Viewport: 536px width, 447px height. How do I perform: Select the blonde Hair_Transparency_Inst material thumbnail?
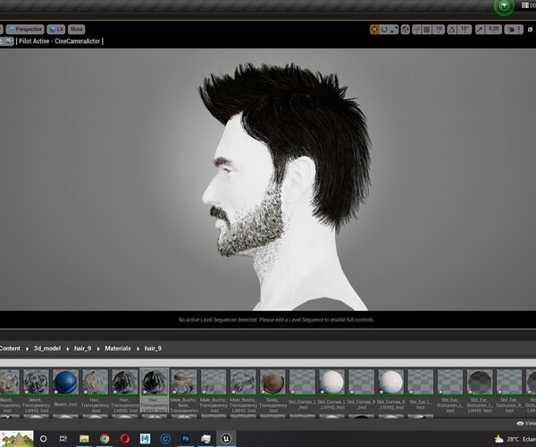[x=96, y=382]
